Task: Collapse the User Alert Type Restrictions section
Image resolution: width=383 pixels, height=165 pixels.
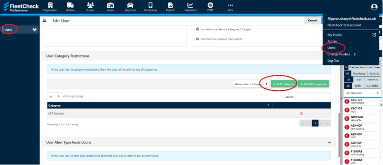Action: pos(329,142)
